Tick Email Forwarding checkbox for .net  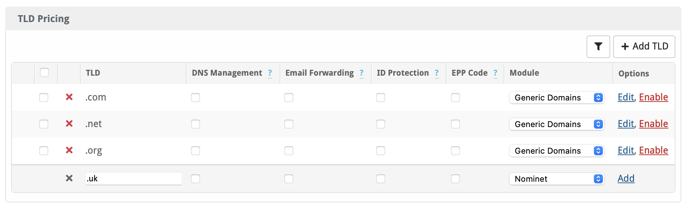[x=289, y=124]
